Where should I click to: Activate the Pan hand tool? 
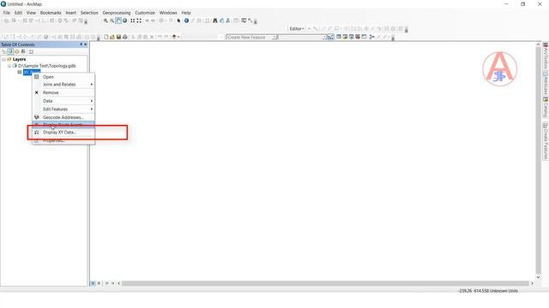click(118, 21)
